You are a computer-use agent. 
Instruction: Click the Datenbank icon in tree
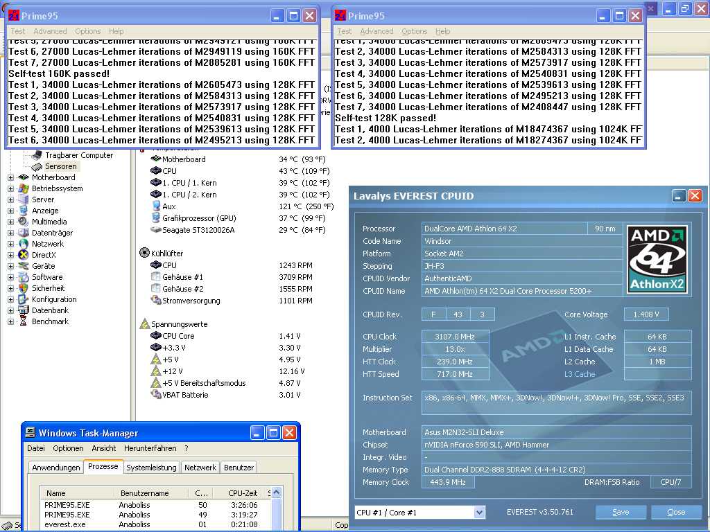tap(23, 310)
